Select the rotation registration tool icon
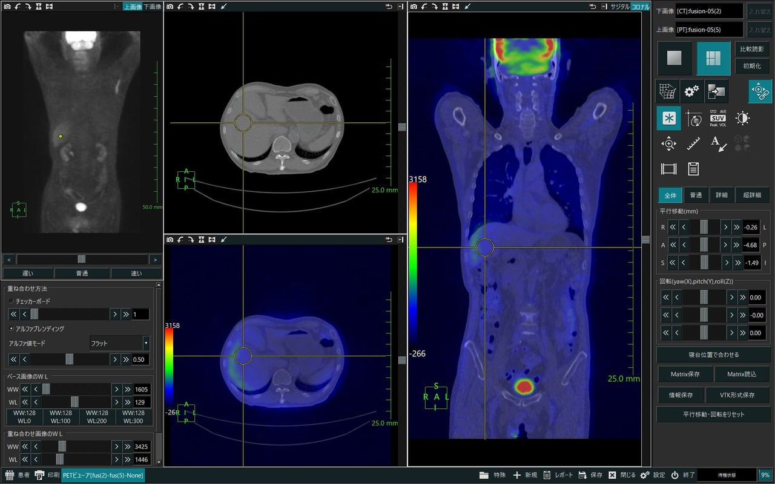 693,118
